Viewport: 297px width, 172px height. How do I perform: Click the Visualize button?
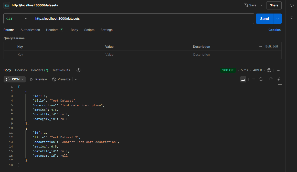[x=61, y=79]
